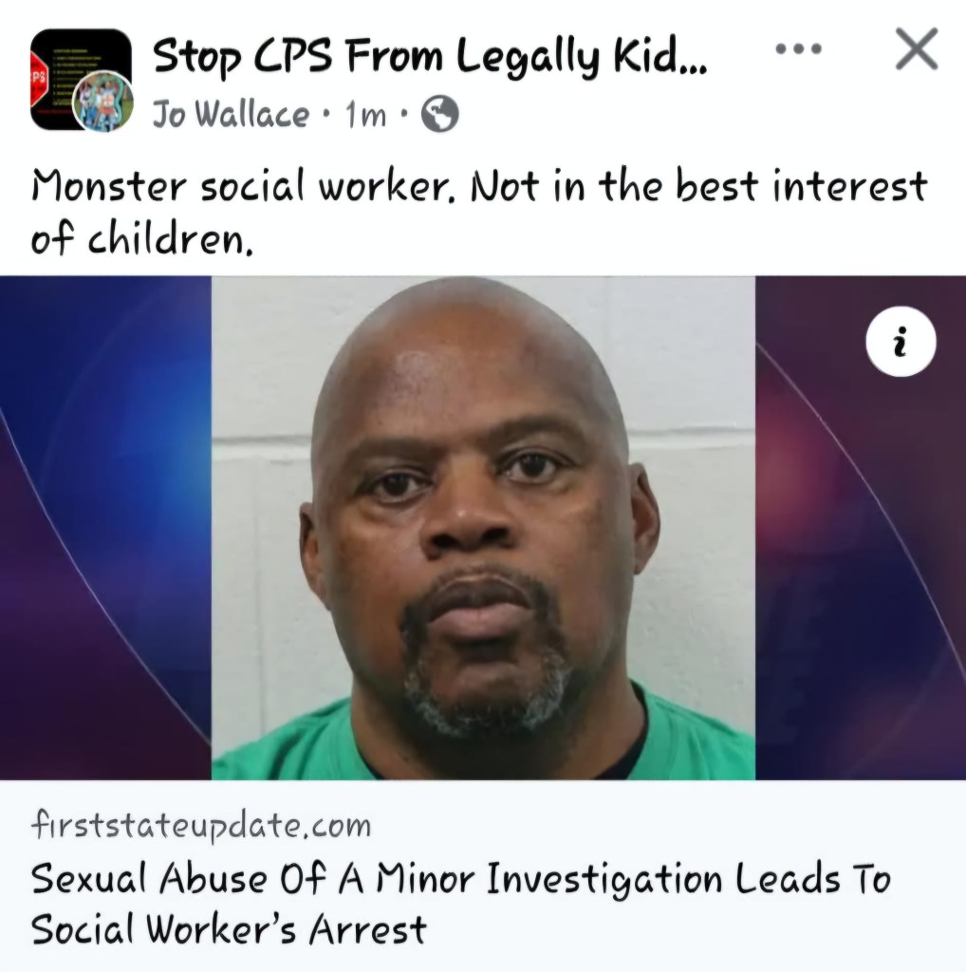
Task: Click the caption's 'of children.' line
Action: coord(142,238)
